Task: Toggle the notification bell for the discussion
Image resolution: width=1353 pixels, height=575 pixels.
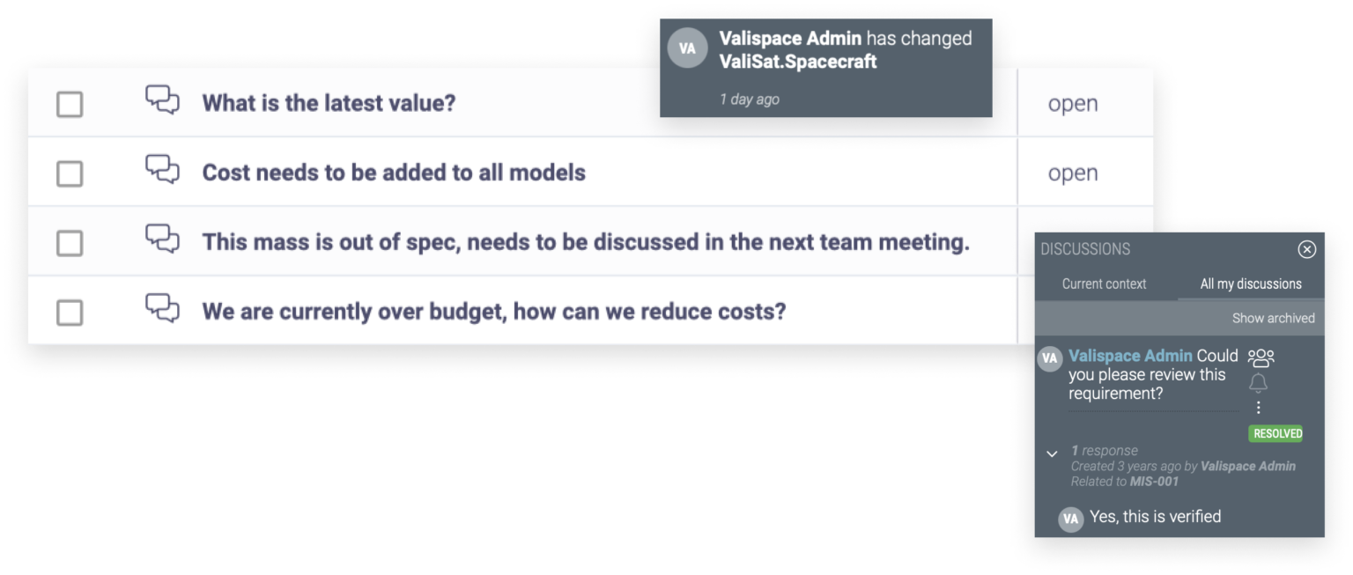Action: pos(1260,382)
